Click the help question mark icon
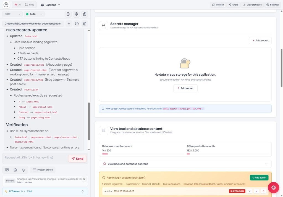This screenshot has height=197, width=283. tap(77, 24)
